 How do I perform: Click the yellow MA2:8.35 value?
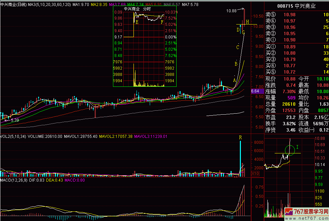click(x=99, y=4)
